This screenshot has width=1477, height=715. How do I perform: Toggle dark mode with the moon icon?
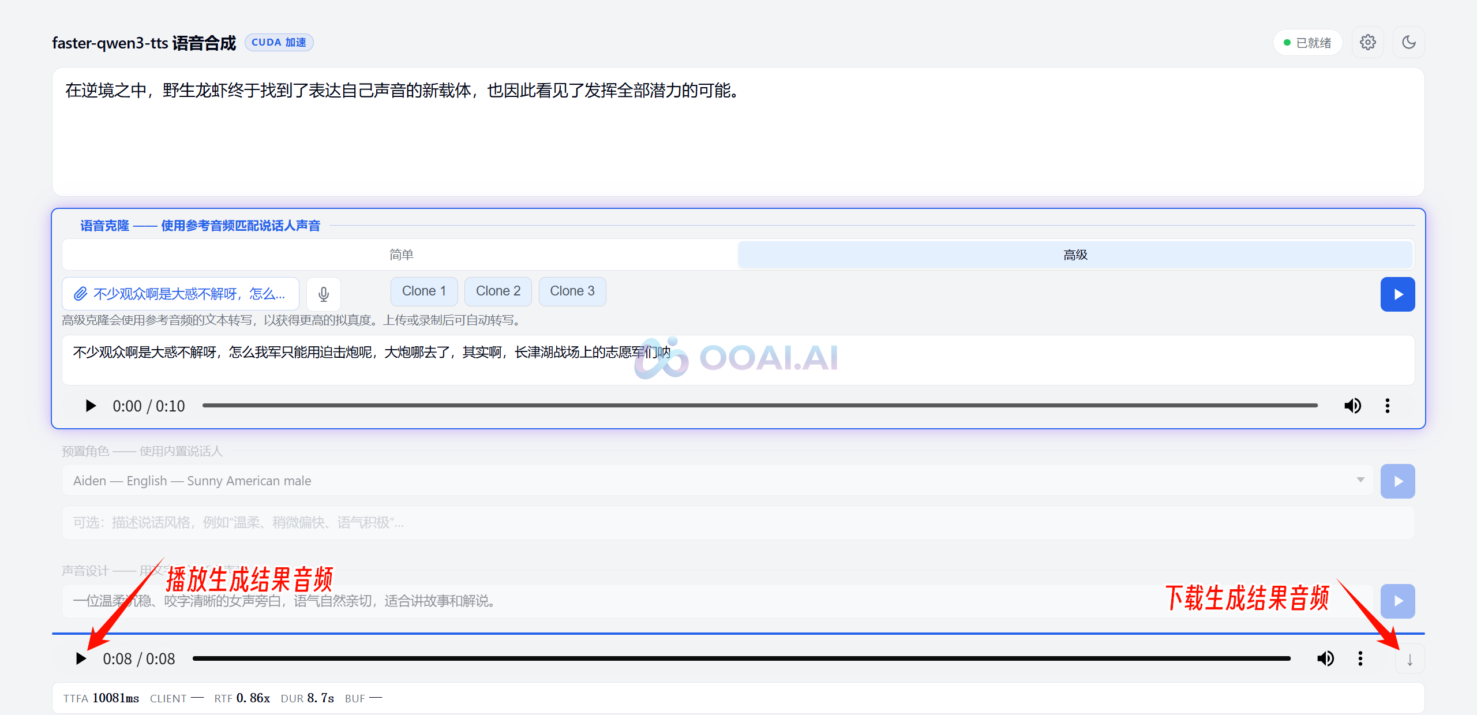click(1408, 42)
